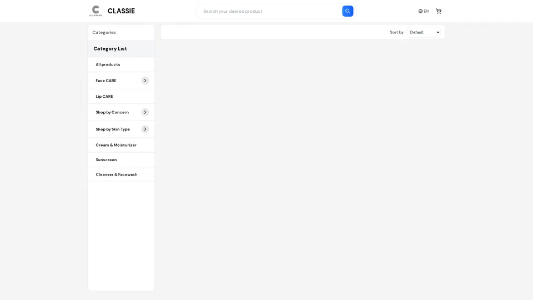The height and width of the screenshot is (300, 533).
Task: Click the Categories heading text
Action: tap(104, 32)
